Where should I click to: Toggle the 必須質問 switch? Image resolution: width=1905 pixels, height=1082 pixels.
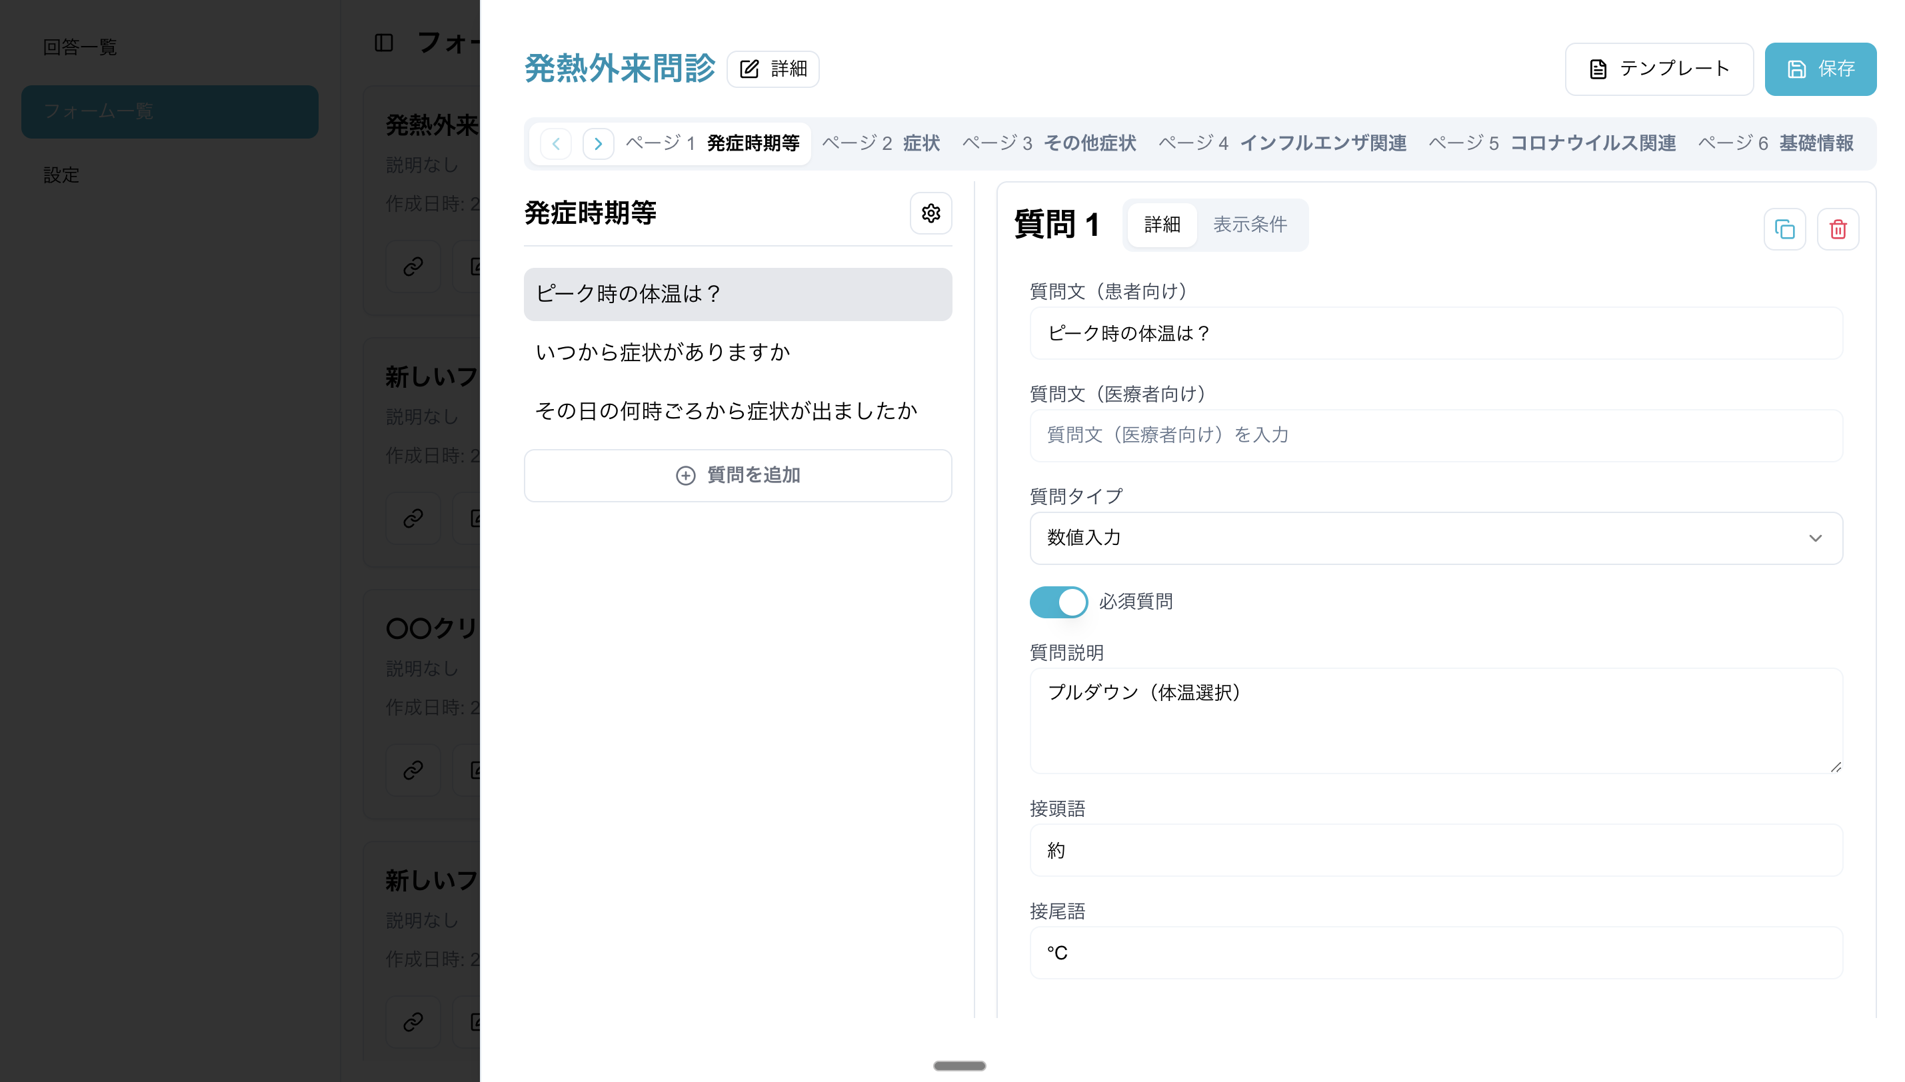tap(1058, 602)
